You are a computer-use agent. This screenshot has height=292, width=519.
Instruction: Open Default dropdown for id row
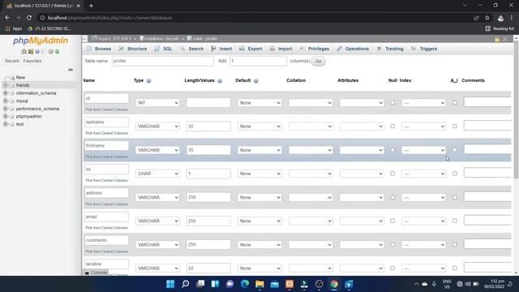(x=259, y=103)
